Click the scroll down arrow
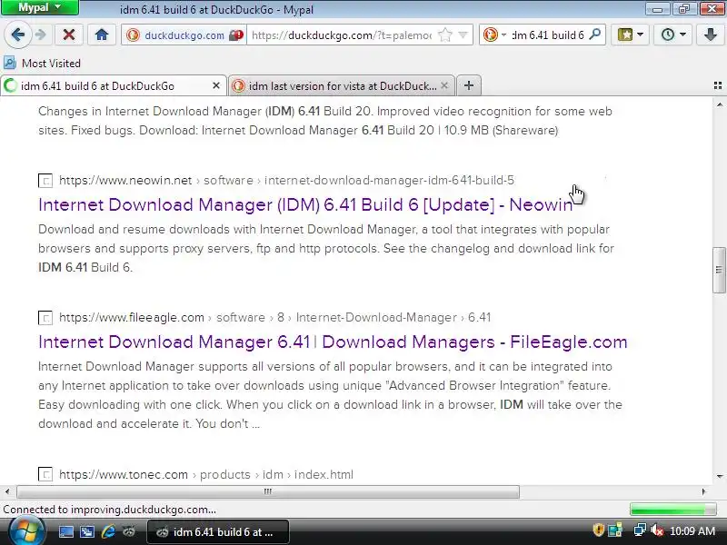Image resolution: width=727 pixels, height=545 pixels. coord(719,476)
